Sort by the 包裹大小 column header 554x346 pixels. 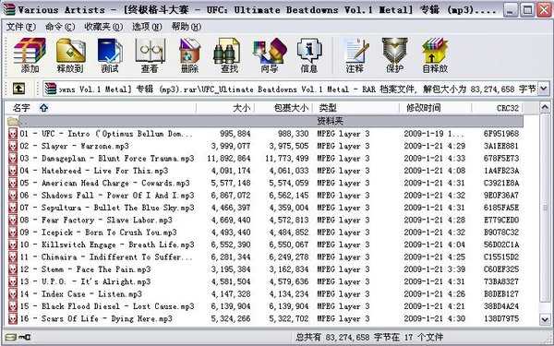[x=283, y=108]
